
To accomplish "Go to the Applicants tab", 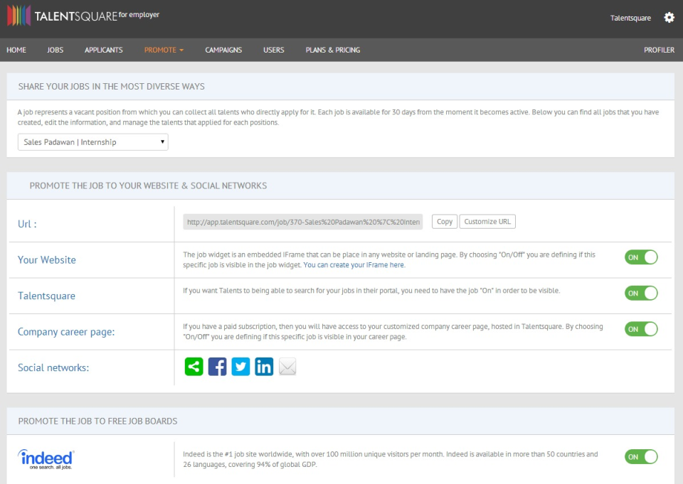I will pyautogui.click(x=104, y=50).
